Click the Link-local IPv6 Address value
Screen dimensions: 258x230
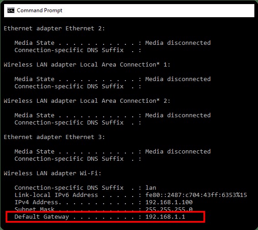[x=196, y=195]
